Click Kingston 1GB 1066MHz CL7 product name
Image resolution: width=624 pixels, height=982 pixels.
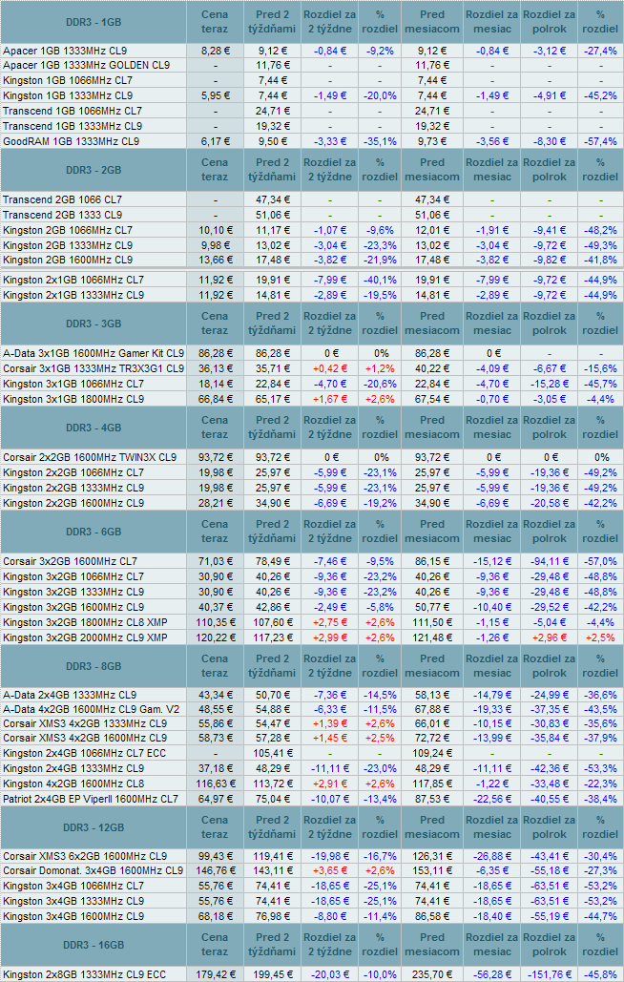pyautogui.click(x=68, y=80)
